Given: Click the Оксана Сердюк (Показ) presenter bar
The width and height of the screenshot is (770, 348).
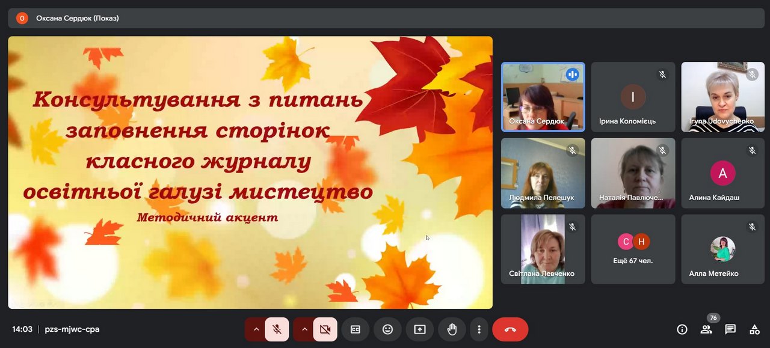Looking at the screenshot, I should (x=385, y=18).
